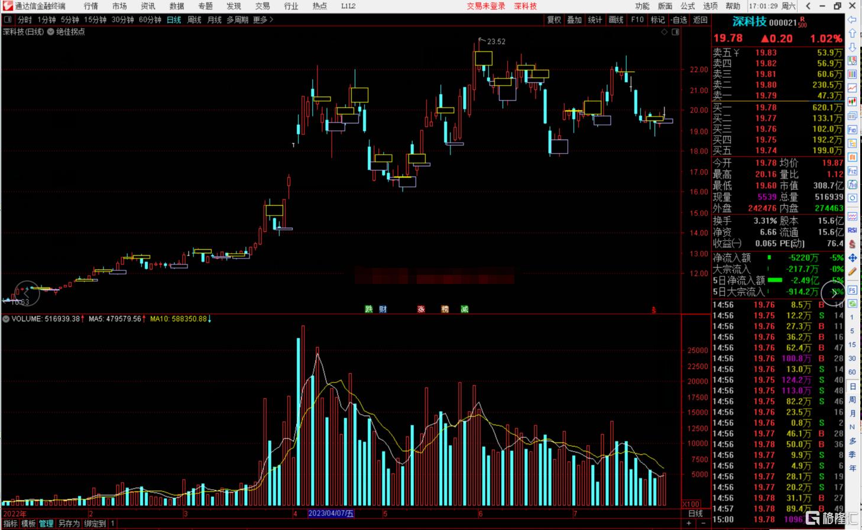The image size is (862, 530).
Task: Click the 涨 marker on the chart bottom
Action: point(421,309)
